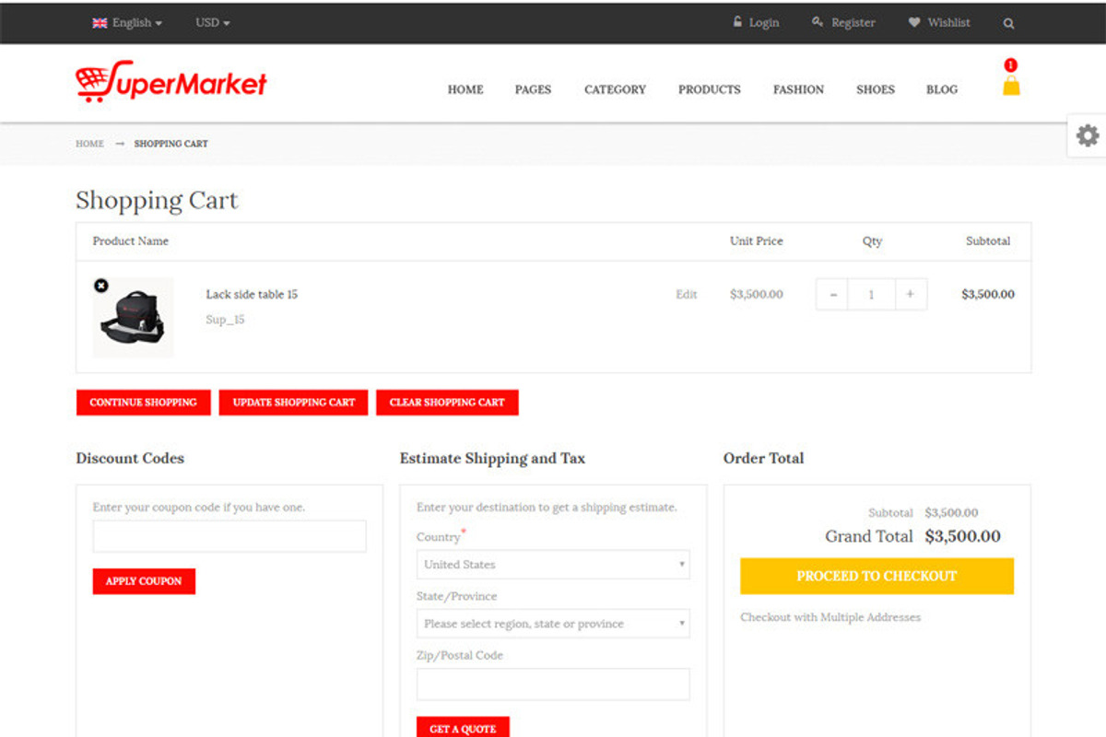Image resolution: width=1106 pixels, height=737 pixels.
Task: Click the settings gear icon
Action: (x=1088, y=135)
